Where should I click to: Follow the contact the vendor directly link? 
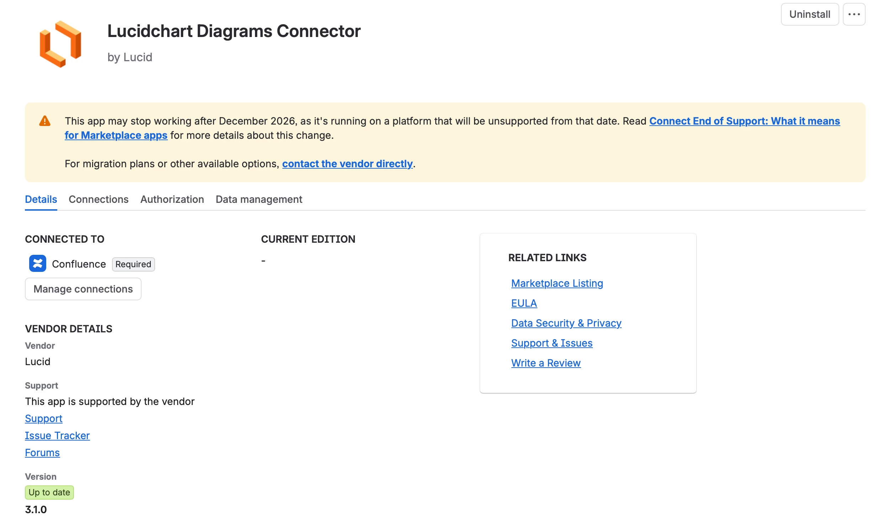pos(347,164)
